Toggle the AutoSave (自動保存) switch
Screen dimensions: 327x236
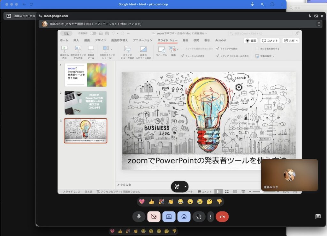[x=93, y=33]
